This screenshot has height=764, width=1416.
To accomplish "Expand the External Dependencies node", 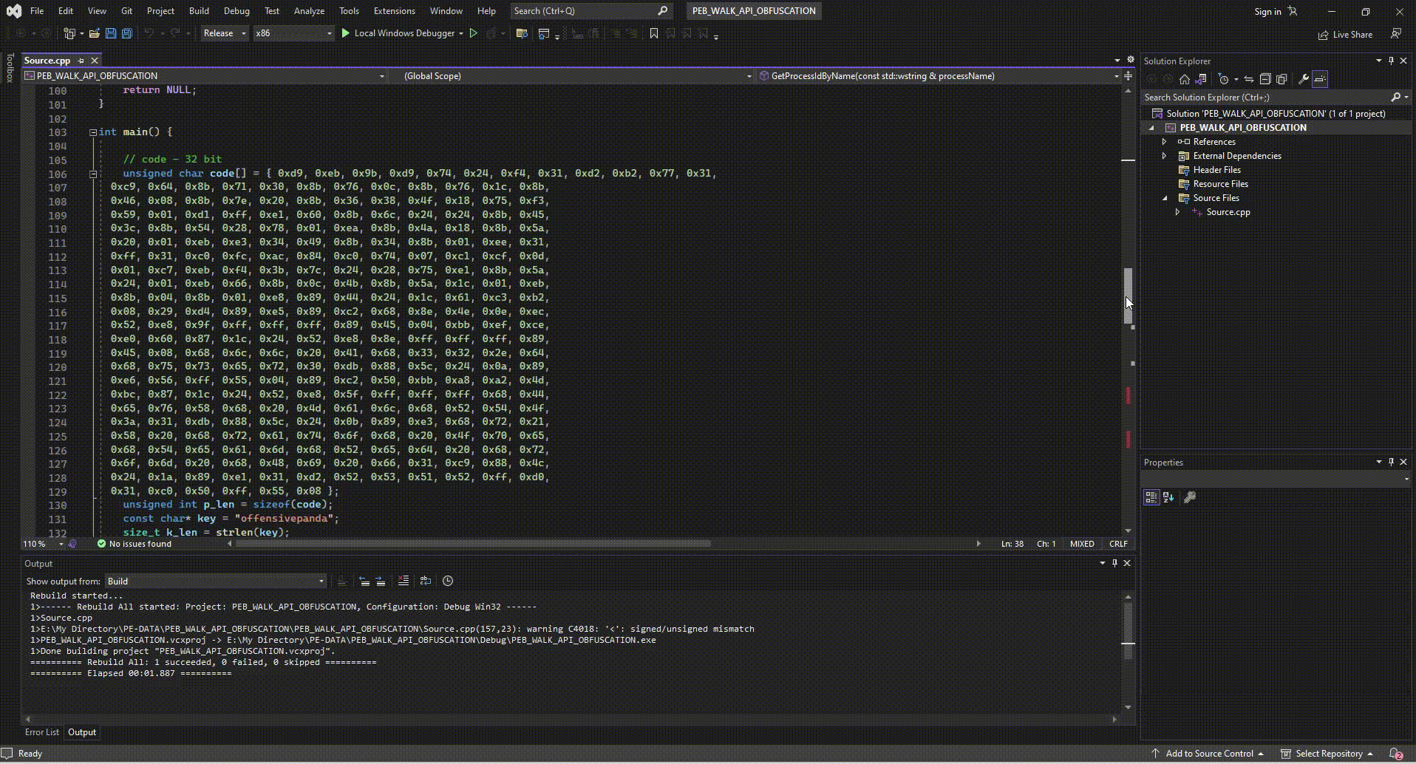I will click(x=1165, y=156).
